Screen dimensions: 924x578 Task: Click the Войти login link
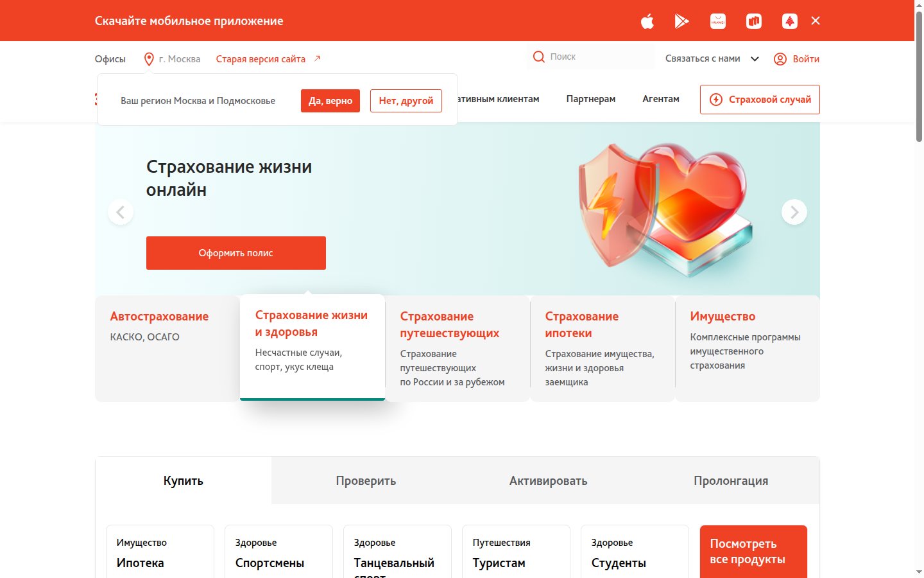(806, 59)
